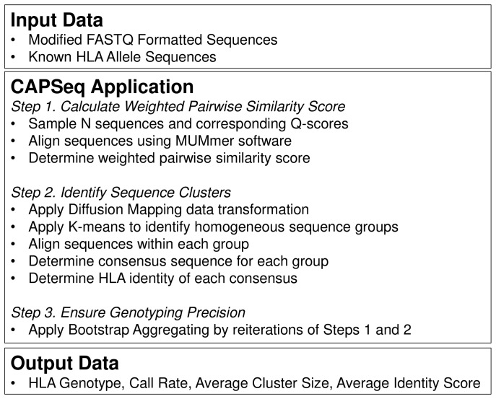
Task: Click Align sequences using MUMmer software
Action: click(160, 141)
